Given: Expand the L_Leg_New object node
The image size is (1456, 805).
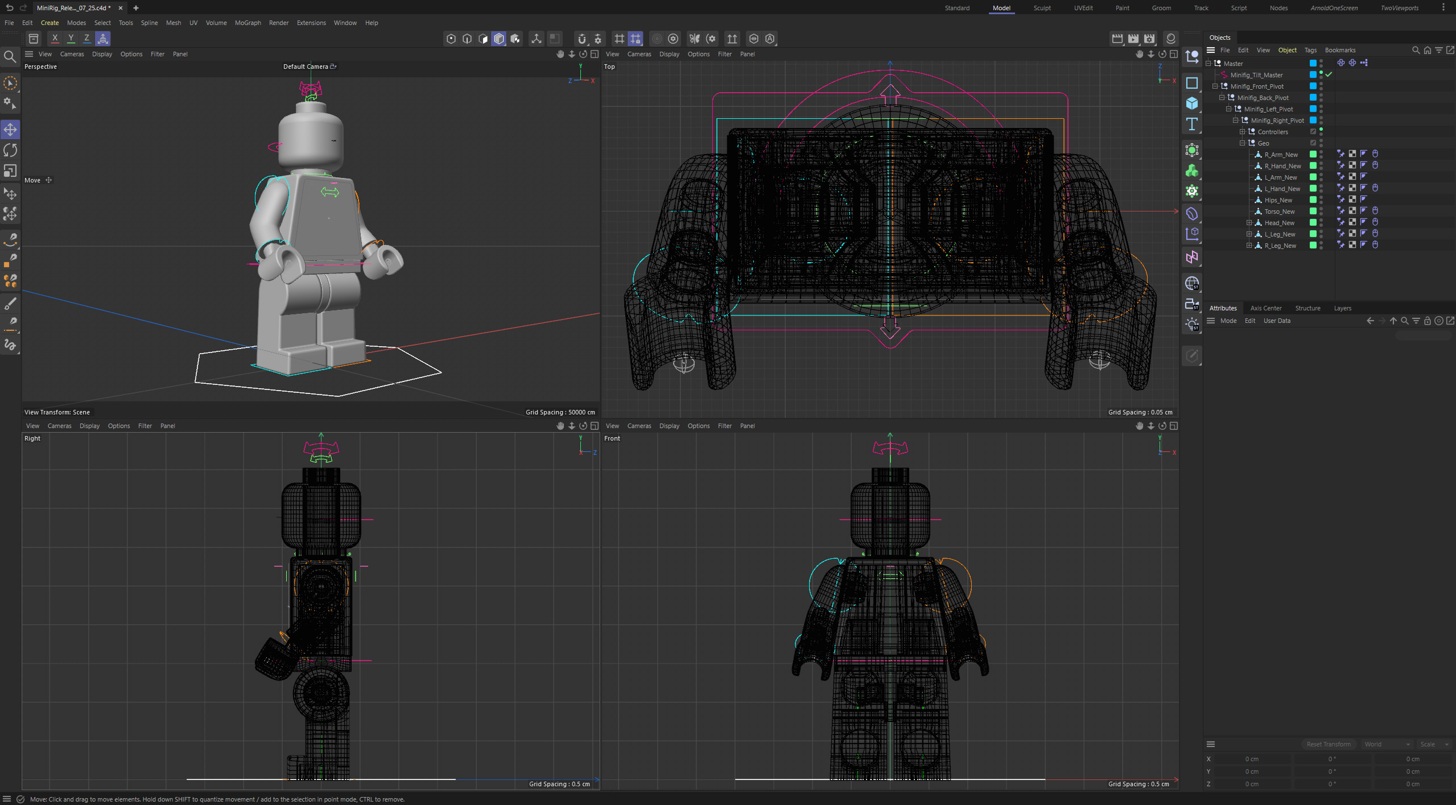Looking at the screenshot, I should pos(1249,234).
